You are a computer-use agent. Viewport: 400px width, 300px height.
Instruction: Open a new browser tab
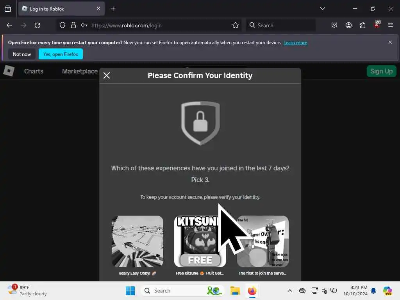pyautogui.click(x=113, y=9)
